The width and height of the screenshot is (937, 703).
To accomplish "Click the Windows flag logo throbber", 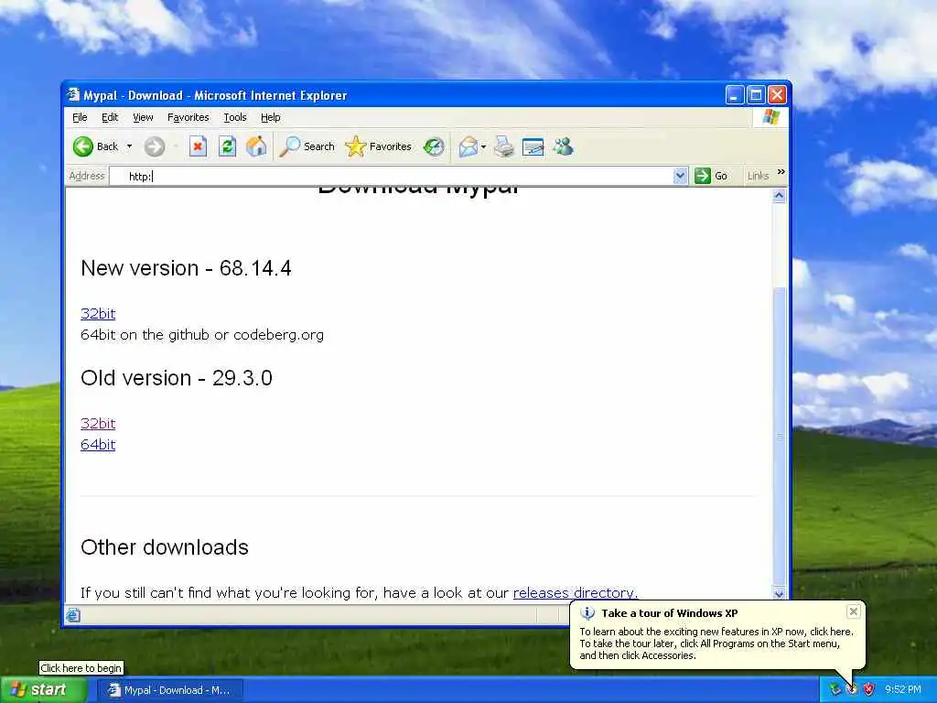I will click(x=770, y=117).
